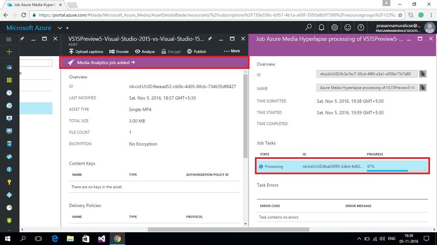Click 'Task contains no errors' text
This screenshot has height=245, width=437.
(x=278, y=217)
